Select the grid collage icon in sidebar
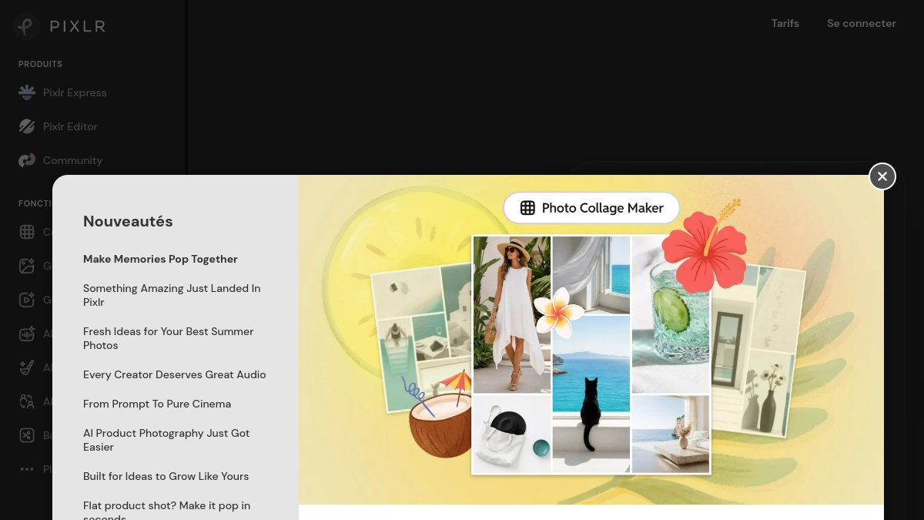 [x=27, y=232]
